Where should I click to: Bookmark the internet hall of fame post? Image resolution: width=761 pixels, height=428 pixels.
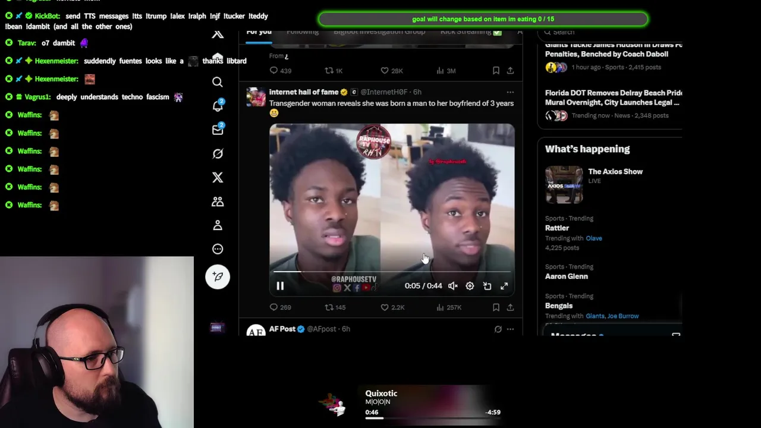pyautogui.click(x=496, y=307)
